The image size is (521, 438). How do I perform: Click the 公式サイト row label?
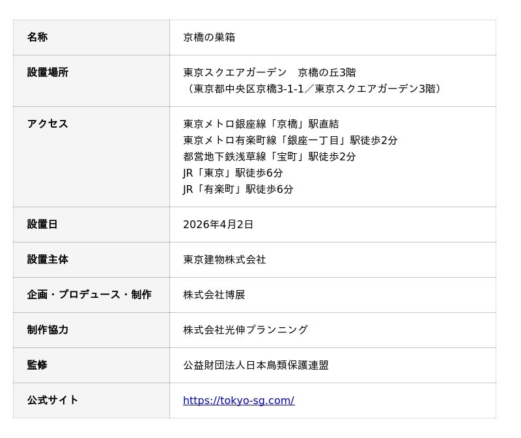(x=53, y=400)
